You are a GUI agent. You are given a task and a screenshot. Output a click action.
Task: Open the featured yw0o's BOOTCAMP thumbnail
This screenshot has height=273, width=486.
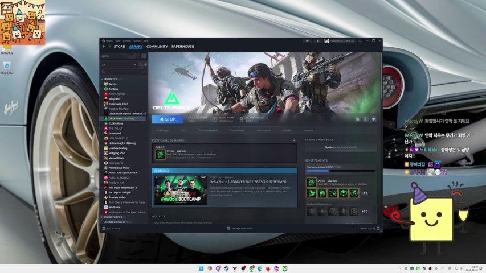181,190
